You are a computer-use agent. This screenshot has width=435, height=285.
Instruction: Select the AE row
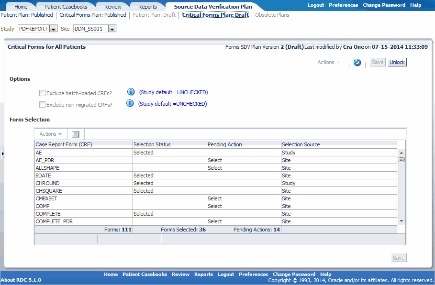click(x=215, y=153)
